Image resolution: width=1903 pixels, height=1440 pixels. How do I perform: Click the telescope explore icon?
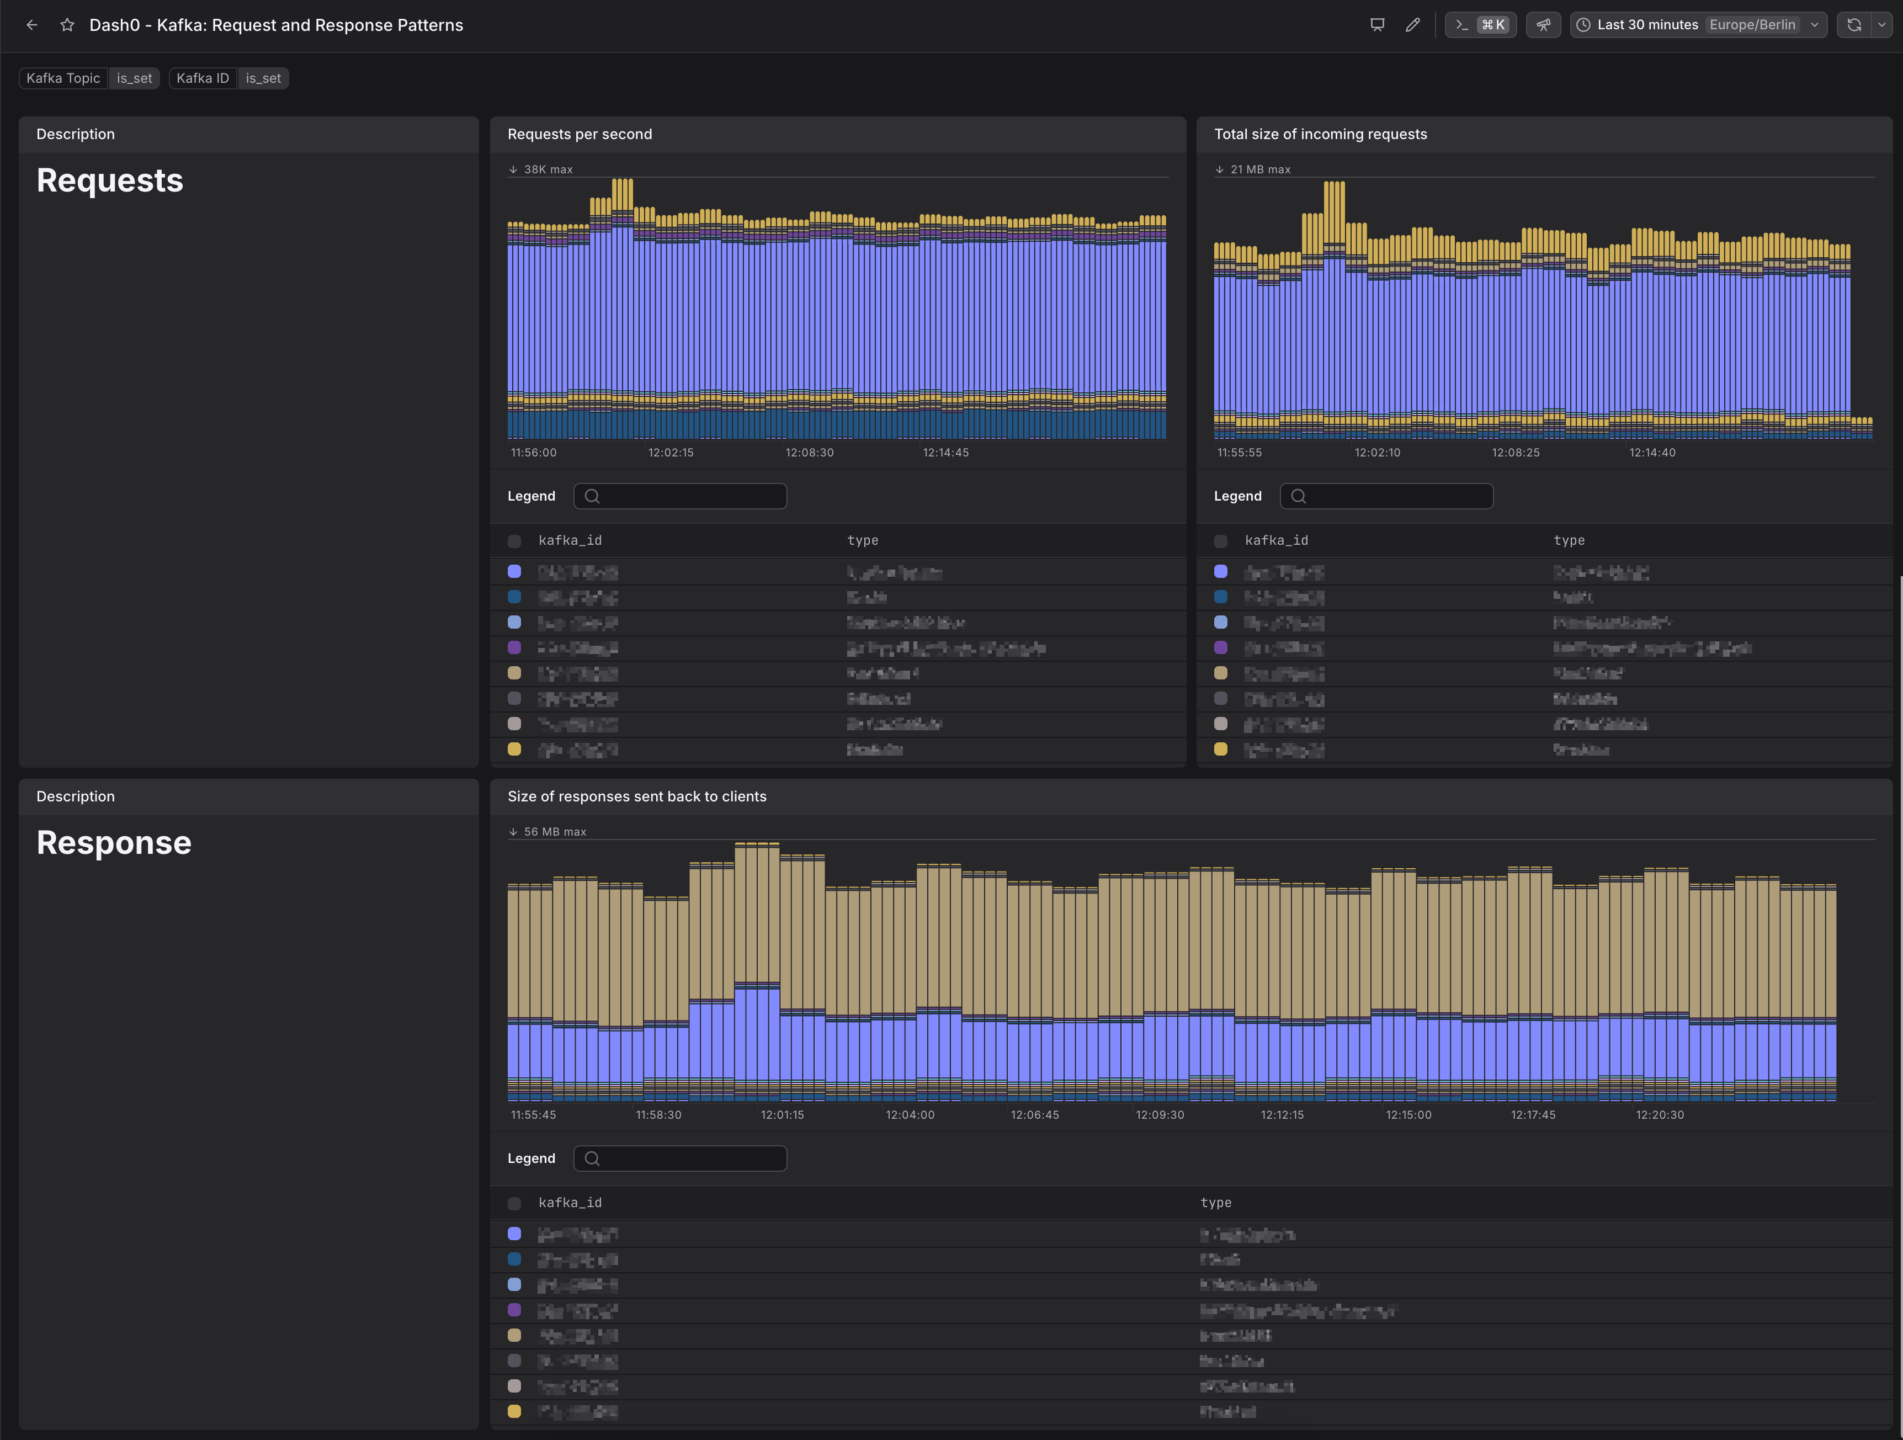pos(1543,25)
